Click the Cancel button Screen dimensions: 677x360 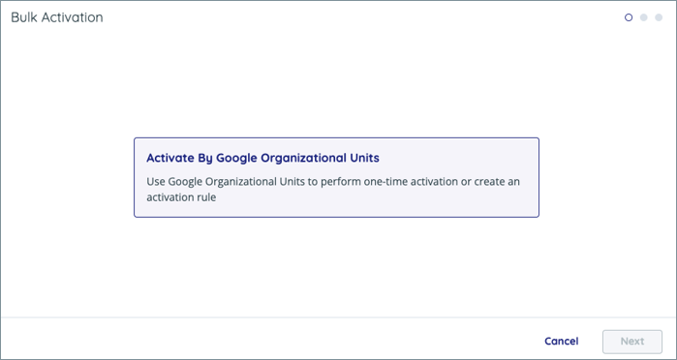click(x=562, y=341)
